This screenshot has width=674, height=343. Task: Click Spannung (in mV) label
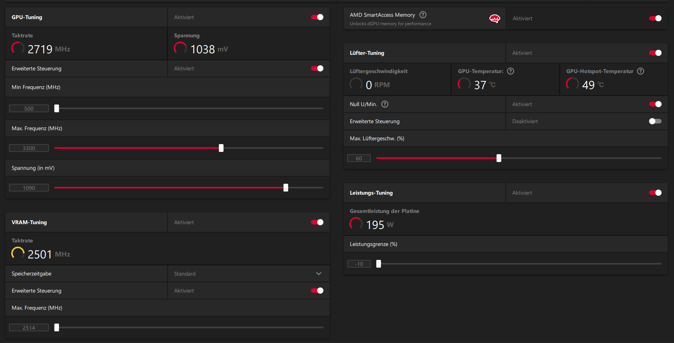33,168
